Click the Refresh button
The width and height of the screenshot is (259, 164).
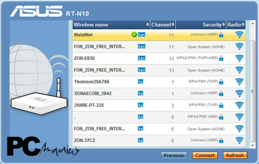[235, 155]
